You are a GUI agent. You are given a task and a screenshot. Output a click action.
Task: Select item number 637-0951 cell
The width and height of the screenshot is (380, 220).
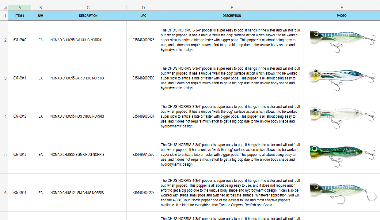(20, 193)
